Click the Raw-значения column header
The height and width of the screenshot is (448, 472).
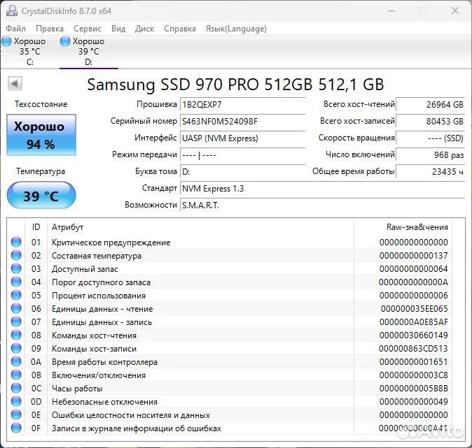tap(417, 227)
